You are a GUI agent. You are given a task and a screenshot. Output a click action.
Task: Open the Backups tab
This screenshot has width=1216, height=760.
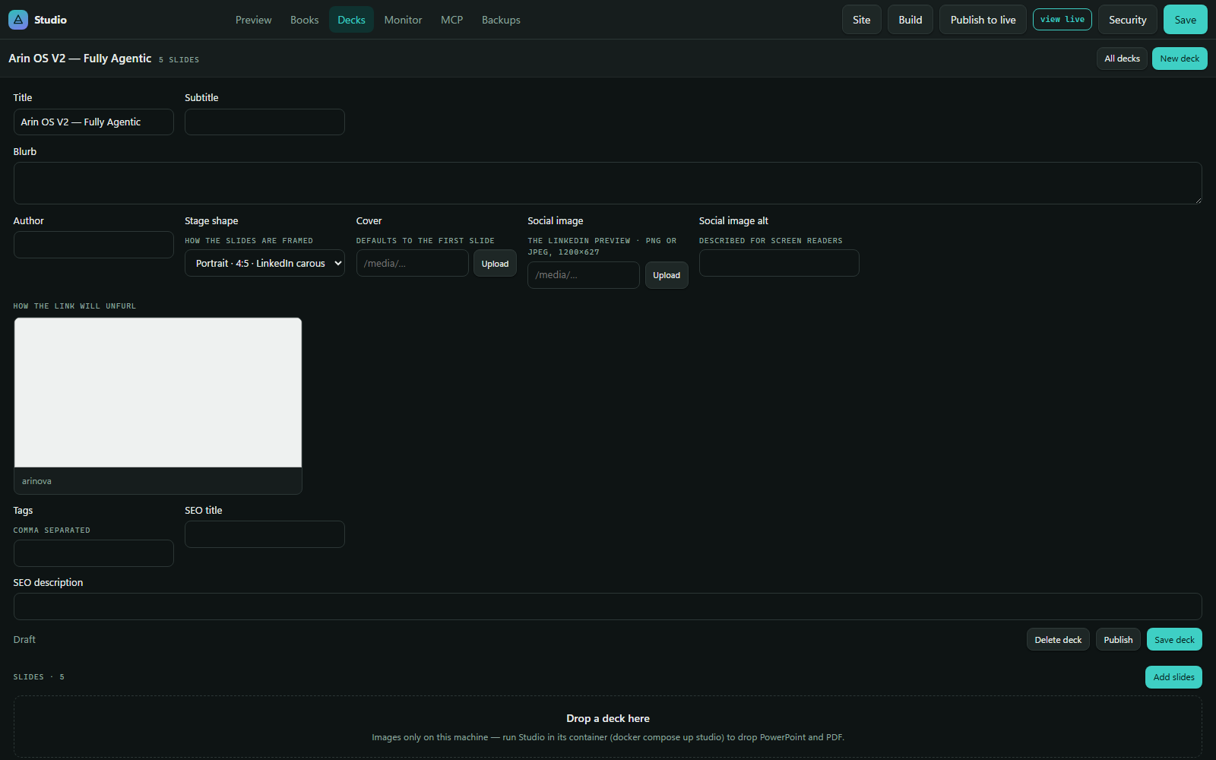click(x=501, y=20)
